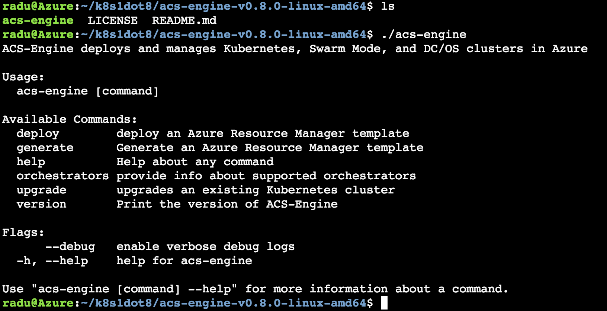
Task: Place cursor at the blinking prompt block
Action: tap(384, 303)
